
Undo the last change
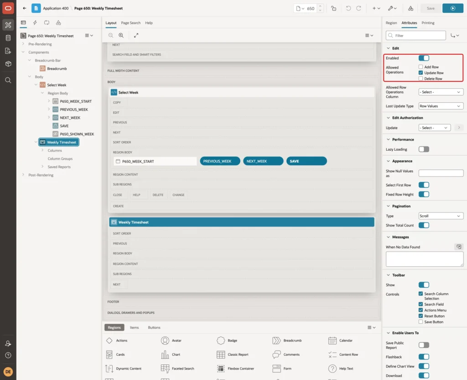348,8
